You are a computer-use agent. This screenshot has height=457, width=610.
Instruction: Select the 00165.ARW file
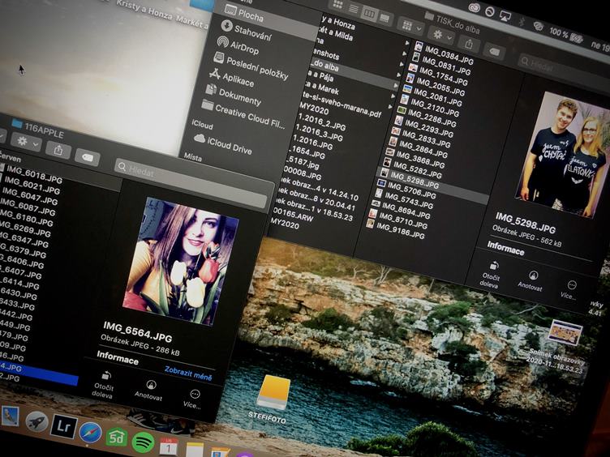point(294,215)
